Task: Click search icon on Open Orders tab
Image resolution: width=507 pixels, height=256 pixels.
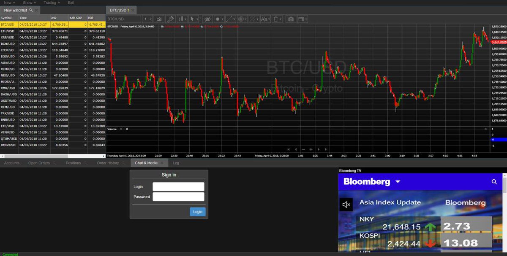Action: coord(54,163)
